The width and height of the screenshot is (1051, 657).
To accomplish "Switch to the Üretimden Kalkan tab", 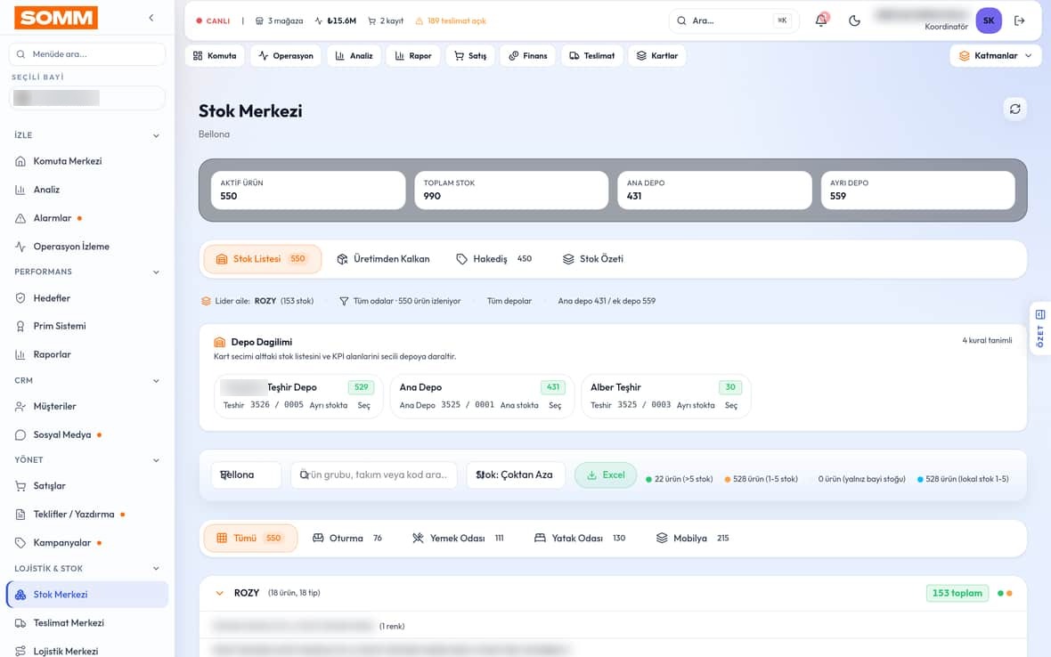I will [x=383, y=259].
